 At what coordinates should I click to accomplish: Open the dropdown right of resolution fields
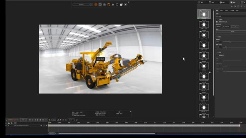pyautogui.click(x=235, y=26)
